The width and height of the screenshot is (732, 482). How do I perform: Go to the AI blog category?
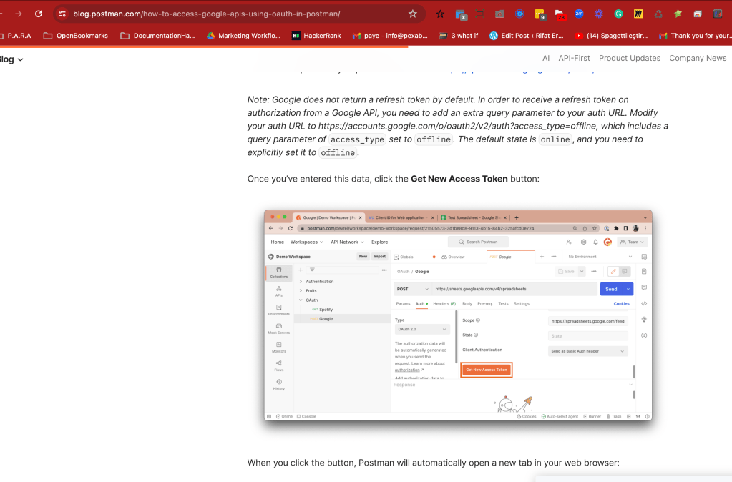click(546, 59)
